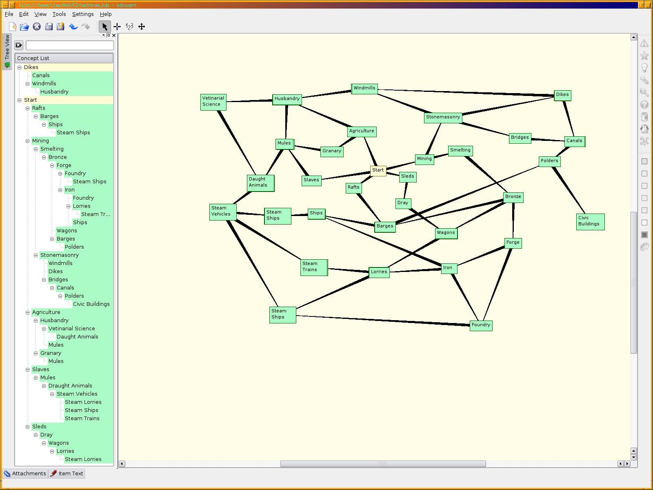Select the 123 sort tool
The image size is (653, 490).
pyautogui.click(x=129, y=27)
